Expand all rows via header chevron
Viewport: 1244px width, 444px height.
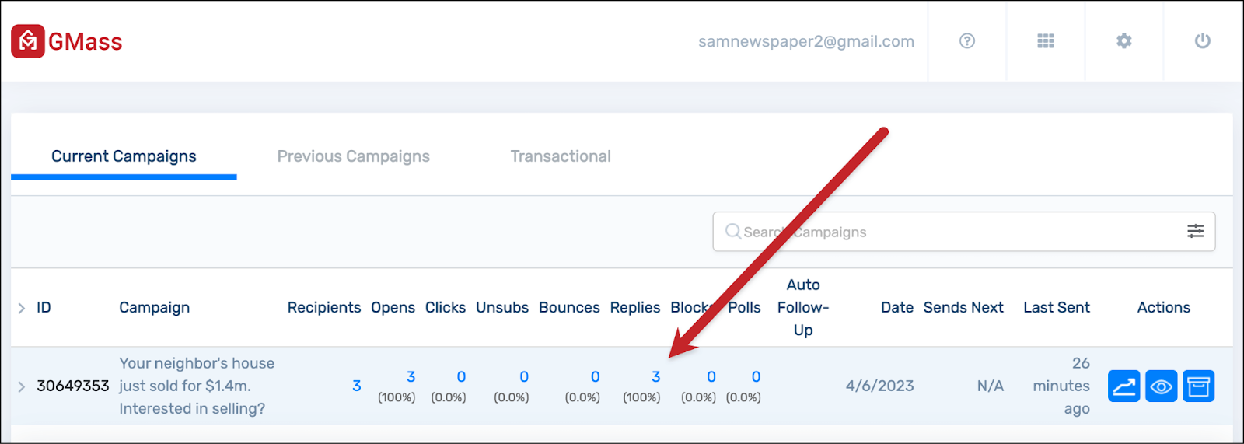click(21, 308)
